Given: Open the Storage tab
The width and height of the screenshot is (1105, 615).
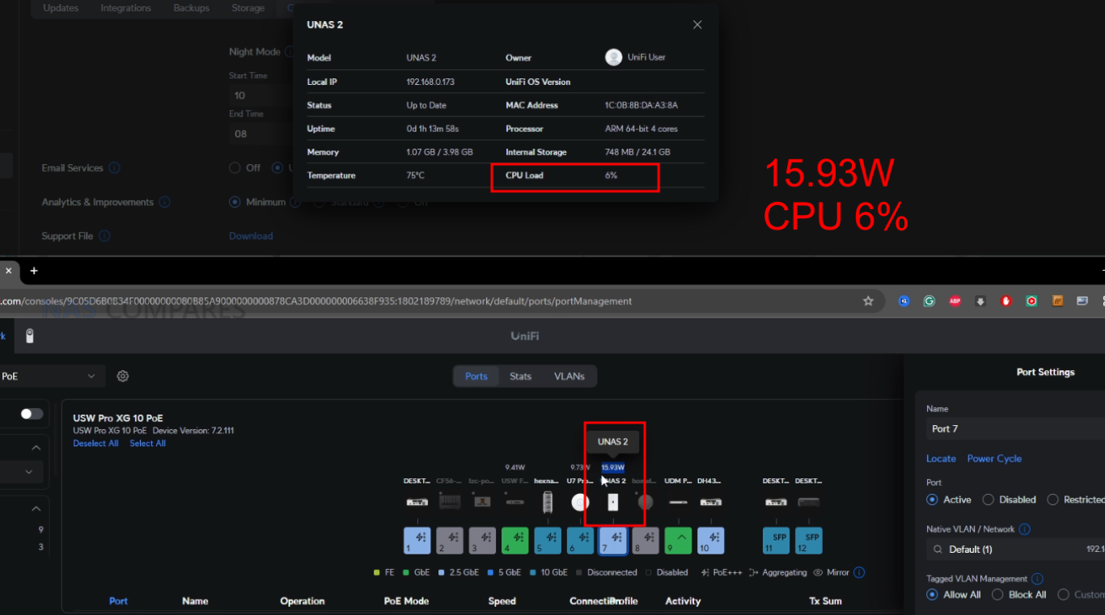Looking at the screenshot, I should click(x=248, y=8).
